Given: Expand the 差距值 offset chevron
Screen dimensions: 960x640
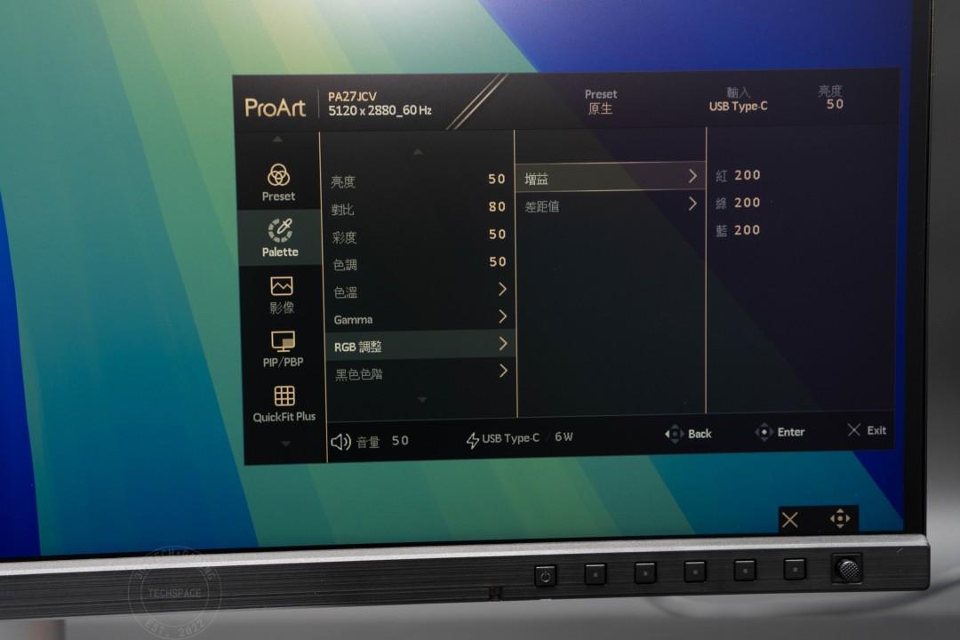Looking at the screenshot, I should pyautogui.click(x=692, y=204).
